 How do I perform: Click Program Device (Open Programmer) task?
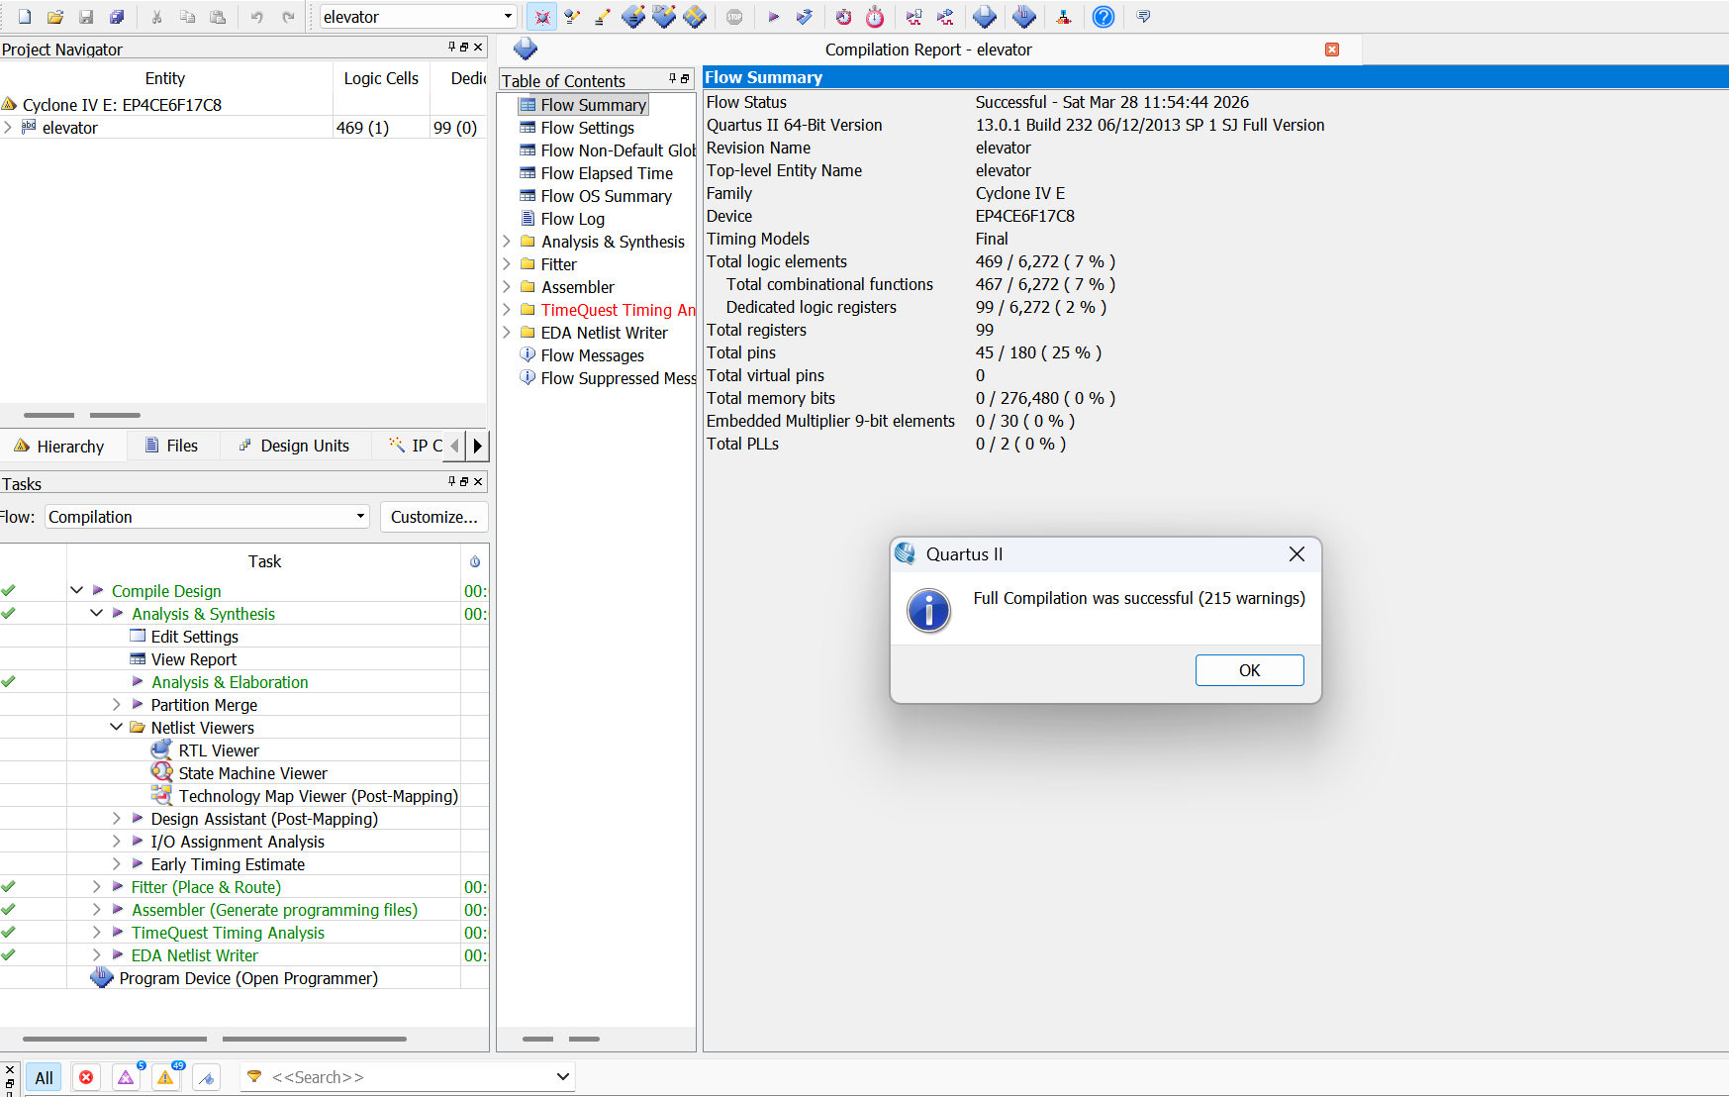pos(248,978)
